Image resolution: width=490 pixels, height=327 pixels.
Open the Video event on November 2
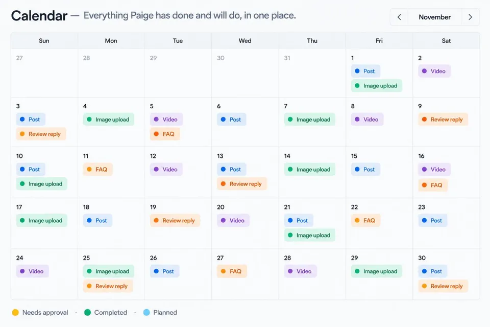tap(434, 71)
